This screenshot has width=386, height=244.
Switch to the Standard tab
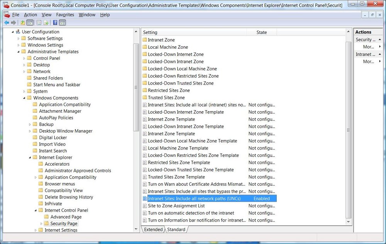pos(176,229)
